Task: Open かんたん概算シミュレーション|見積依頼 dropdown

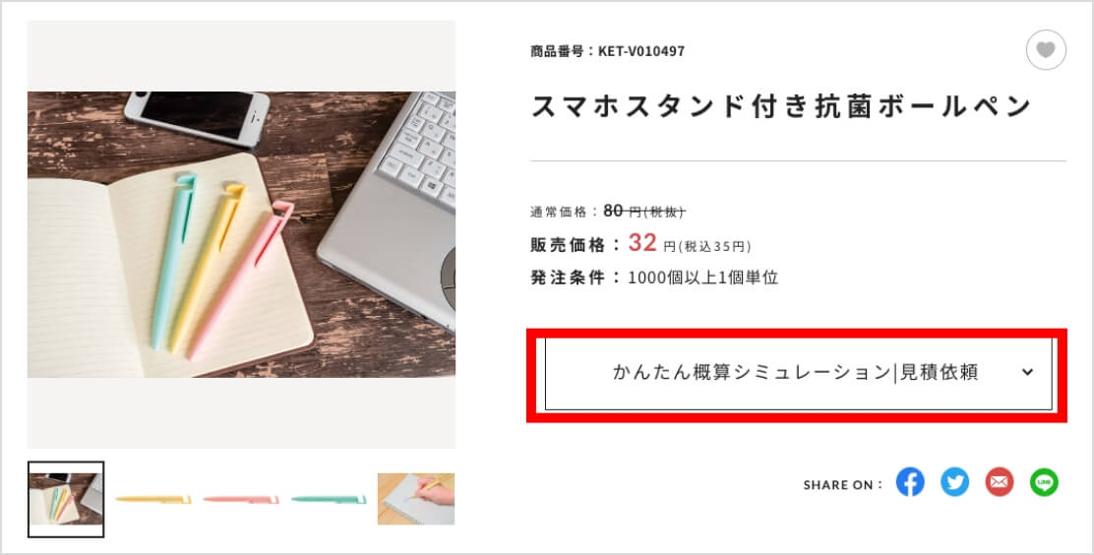Action: pyautogui.click(x=798, y=374)
